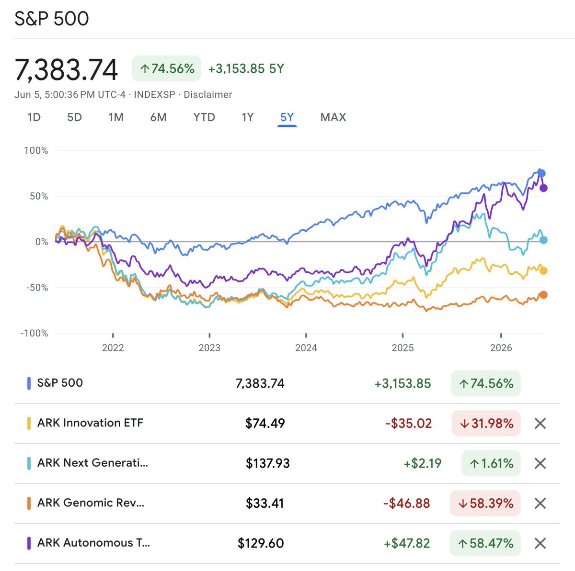This screenshot has width=575, height=571.
Task: Click the +$2.19 change value
Action: coord(422,463)
